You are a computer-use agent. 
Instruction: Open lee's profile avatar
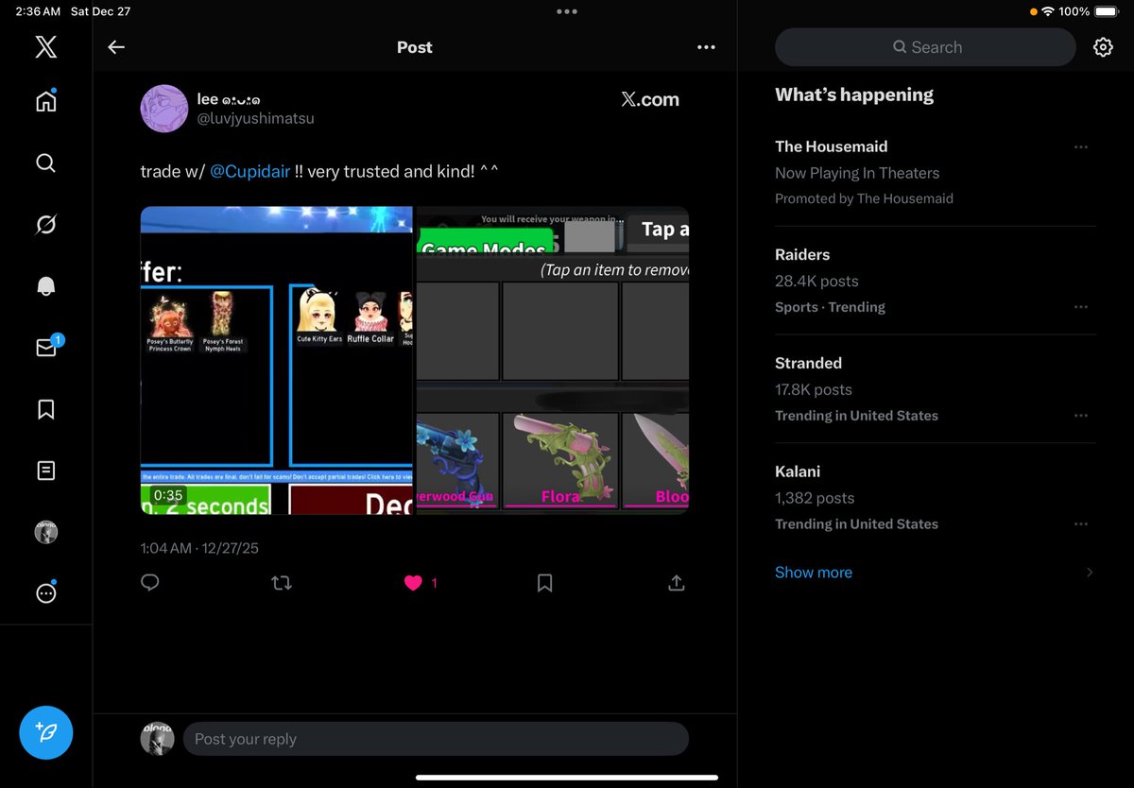click(164, 108)
